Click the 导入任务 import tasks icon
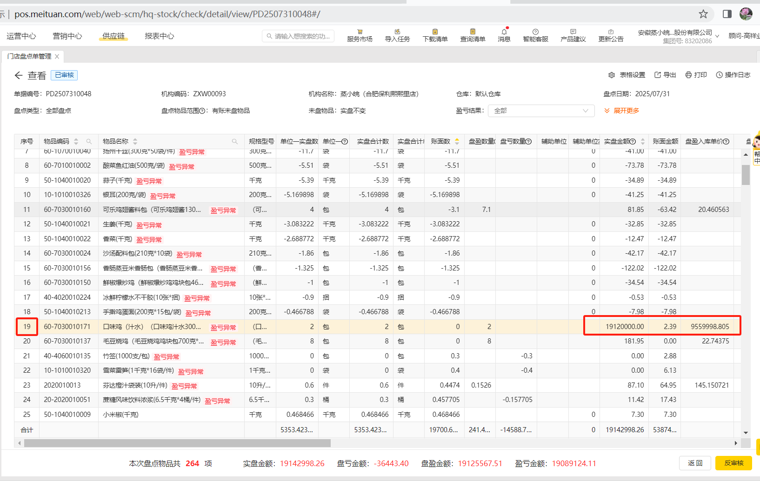The image size is (760, 481). (397, 33)
